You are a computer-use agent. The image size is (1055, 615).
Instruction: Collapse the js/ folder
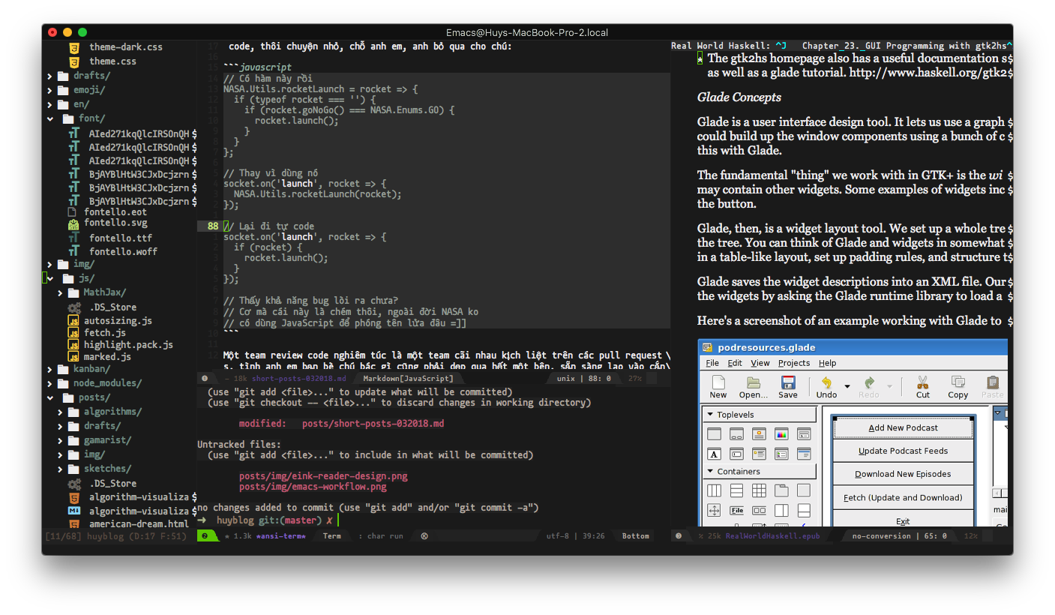[x=50, y=278]
